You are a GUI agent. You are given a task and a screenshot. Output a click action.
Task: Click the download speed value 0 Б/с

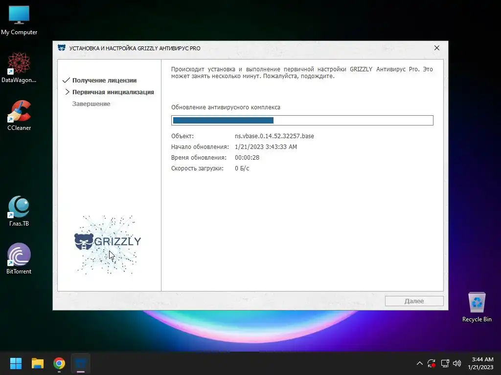point(242,168)
